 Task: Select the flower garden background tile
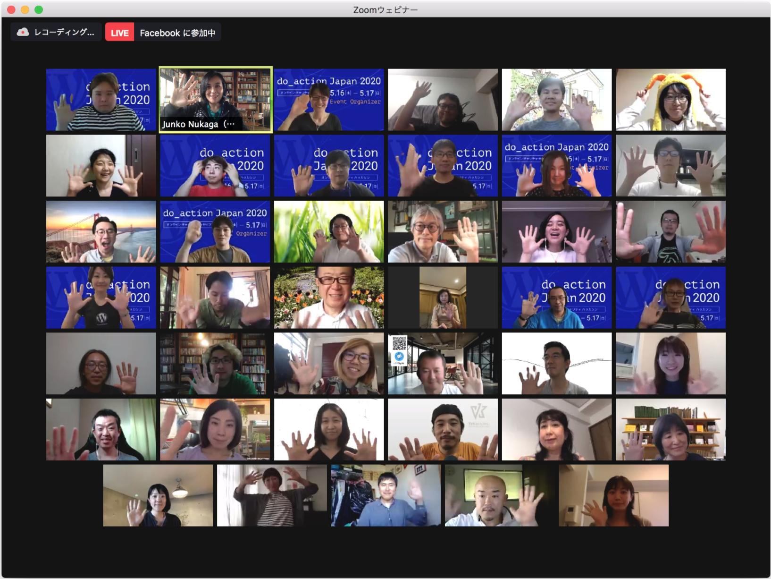tap(329, 298)
